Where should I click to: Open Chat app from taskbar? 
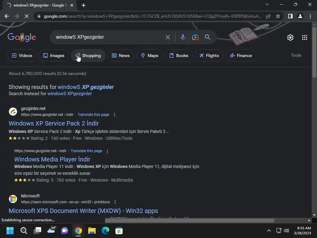click(64, 231)
